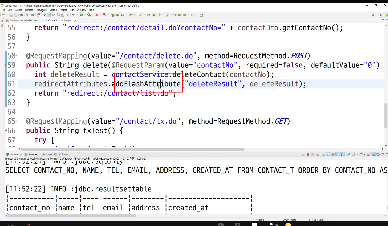388x226 pixels.
Task: Switch to the Progress view tab
Action: 46,154
